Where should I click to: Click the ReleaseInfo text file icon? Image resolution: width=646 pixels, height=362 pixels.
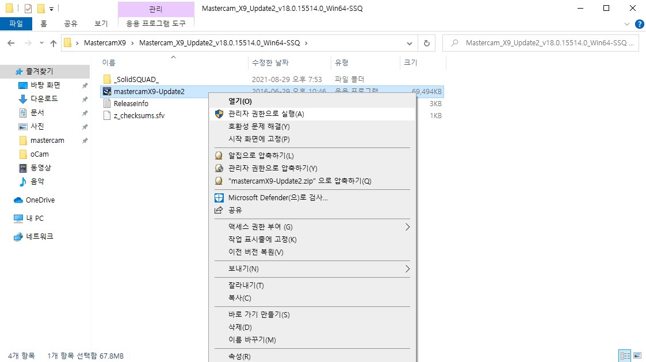[107, 103]
